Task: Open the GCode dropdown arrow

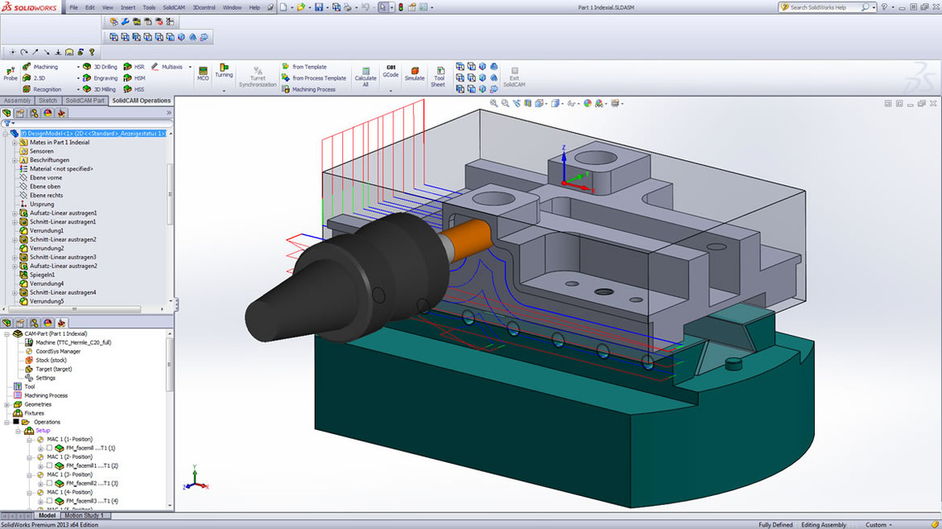Action: (391, 91)
